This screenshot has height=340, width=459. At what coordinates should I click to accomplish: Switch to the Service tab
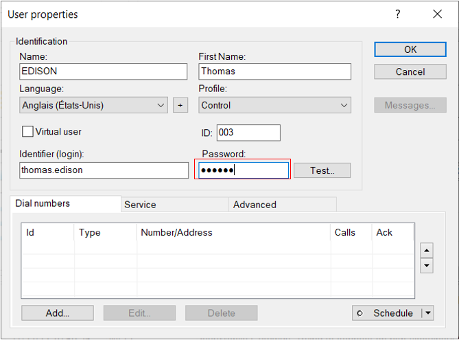tap(140, 205)
